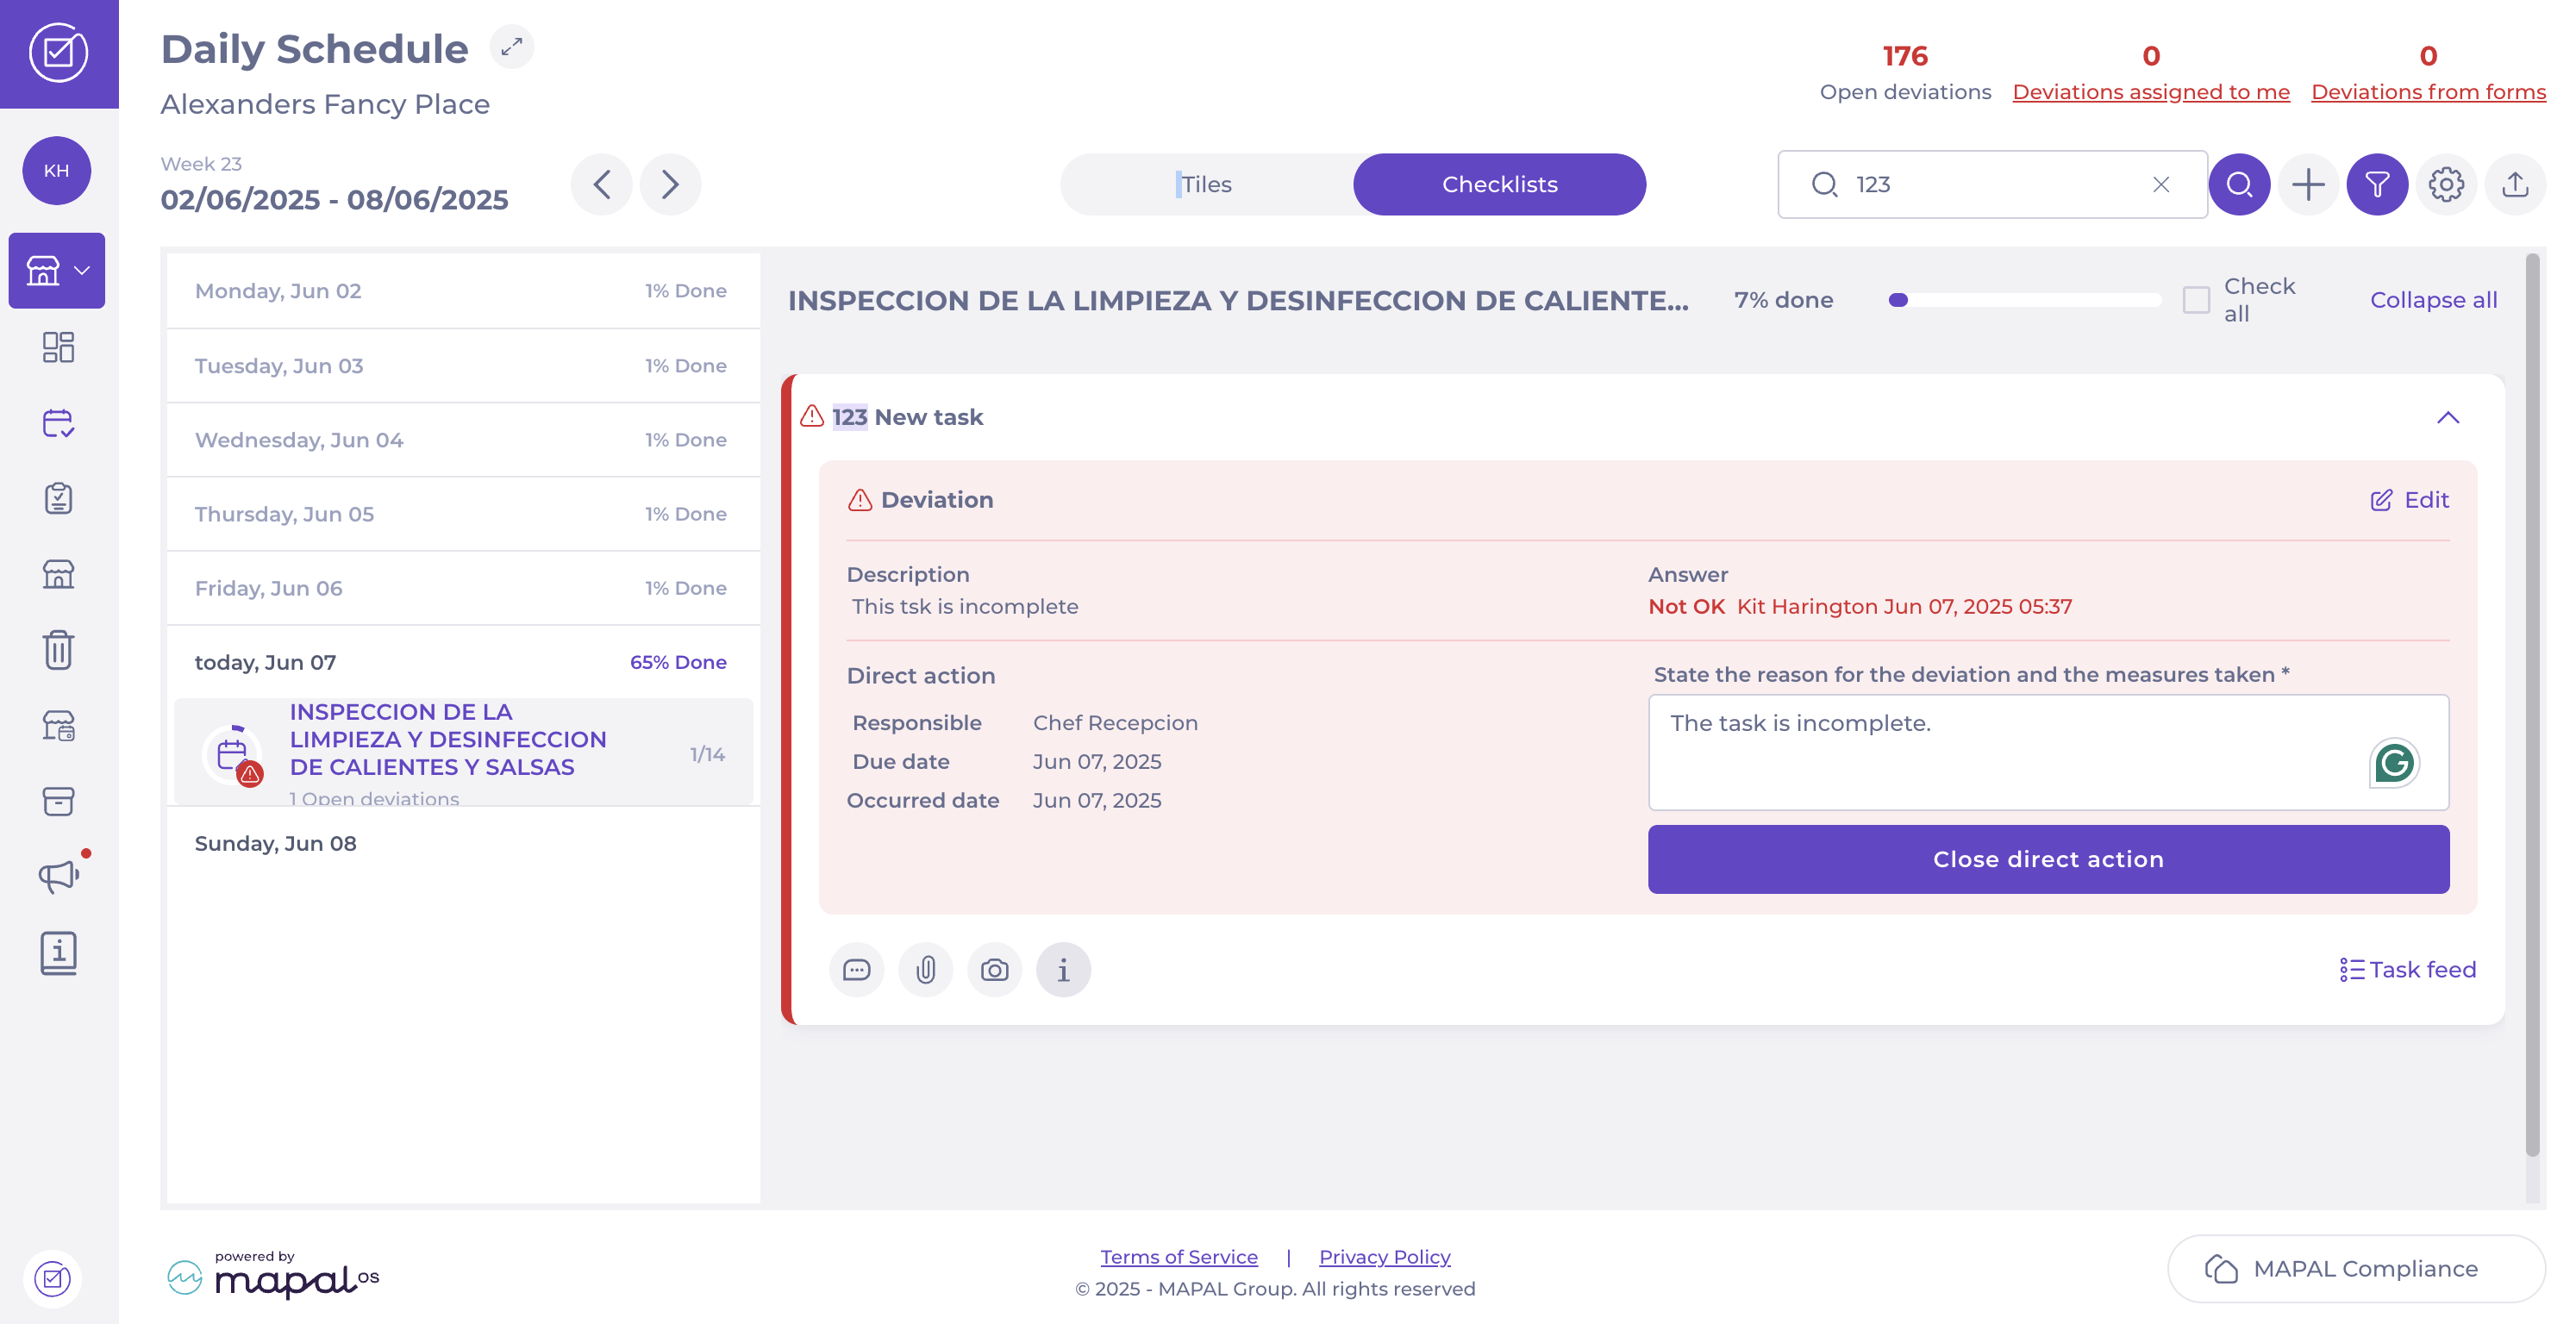Go to the next week arrow
Screen dimensions: 2576x1324
click(x=670, y=184)
